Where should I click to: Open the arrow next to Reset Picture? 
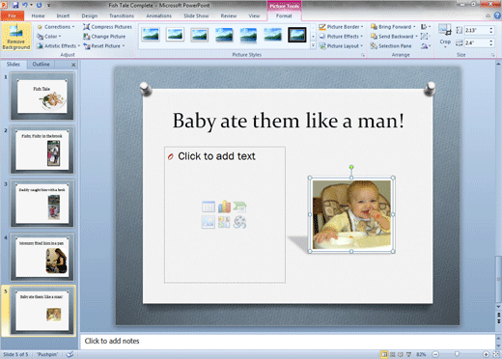[124, 46]
